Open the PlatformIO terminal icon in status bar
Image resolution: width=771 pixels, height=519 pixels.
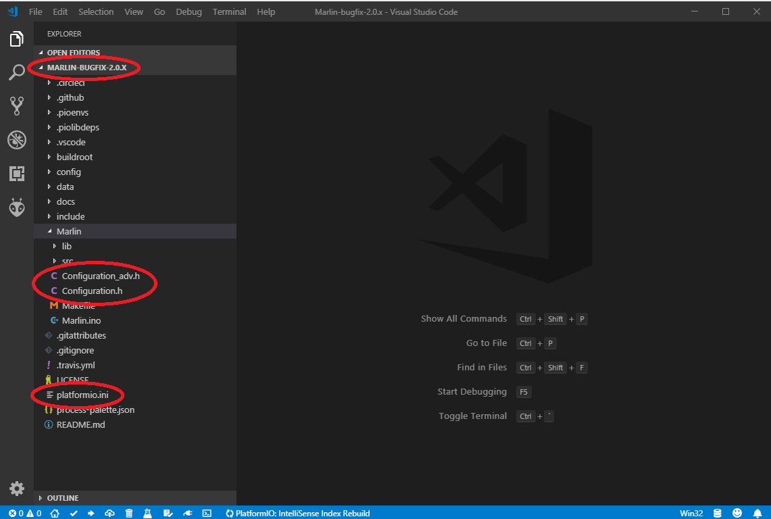point(207,513)
